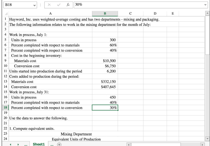Select row 18 header
Viewport: 210px width, 146px height.
click(x=5, y=107)
